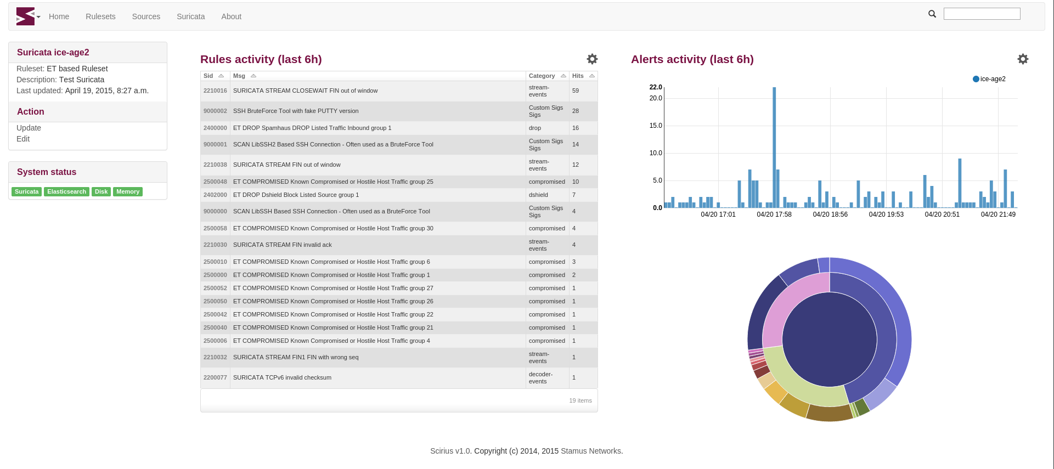Go to Home in navbar
Screen dimensions: 1054x469
click(59, 16)
